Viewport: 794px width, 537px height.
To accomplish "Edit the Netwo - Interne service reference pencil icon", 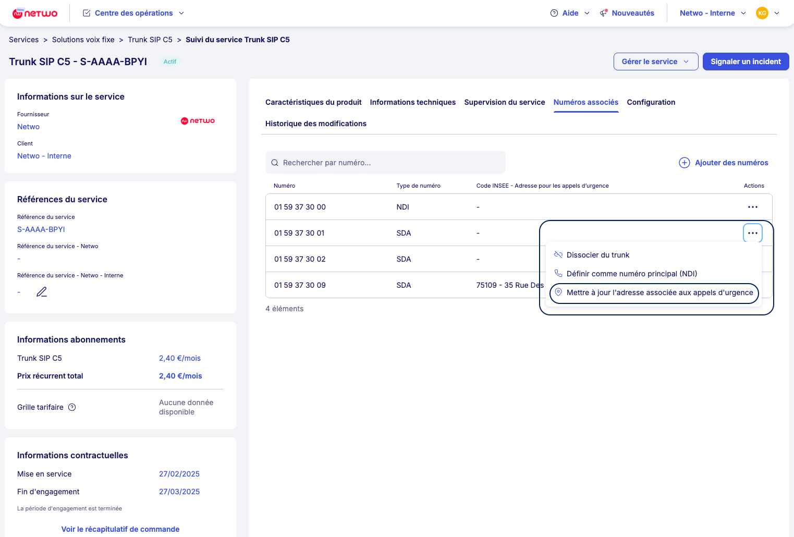I will tap(42, 292).
